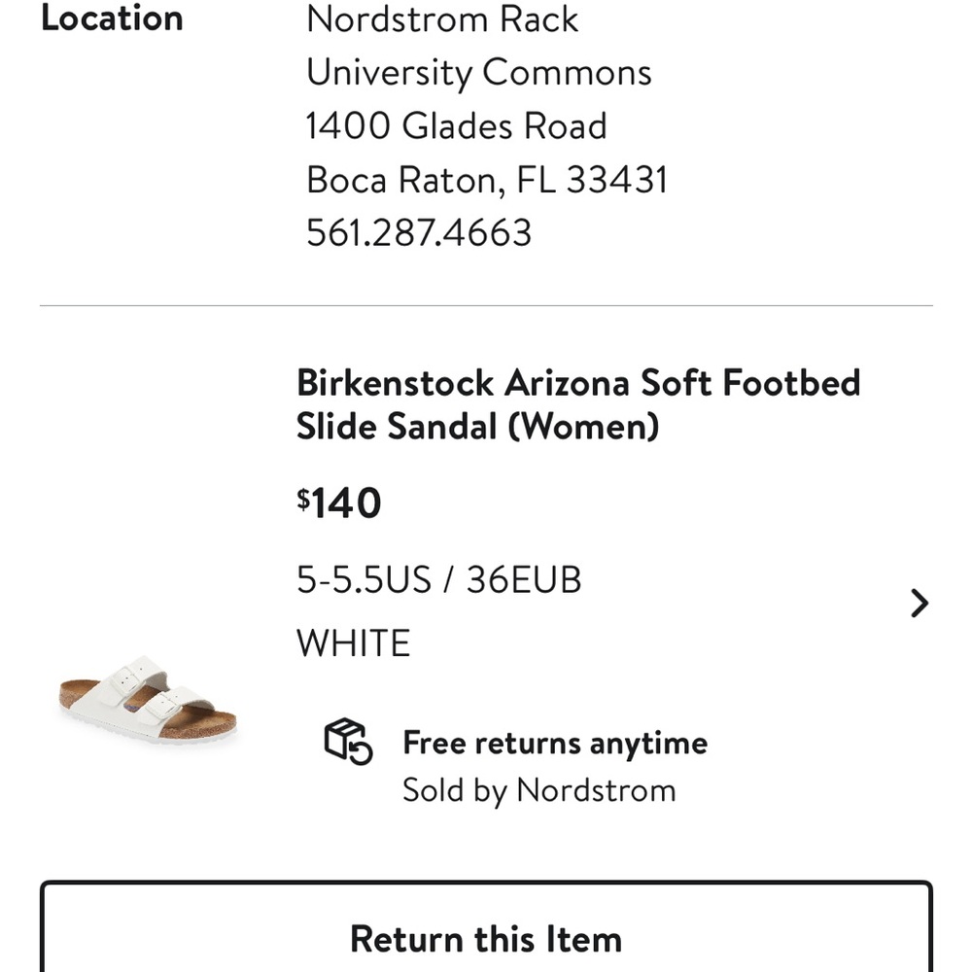The image size is (972, 972).
Task: Select the size 5-5.5US / 36EUB
Action: coord(439,579)
